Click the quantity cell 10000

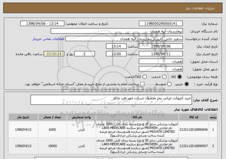click(52, 146)
